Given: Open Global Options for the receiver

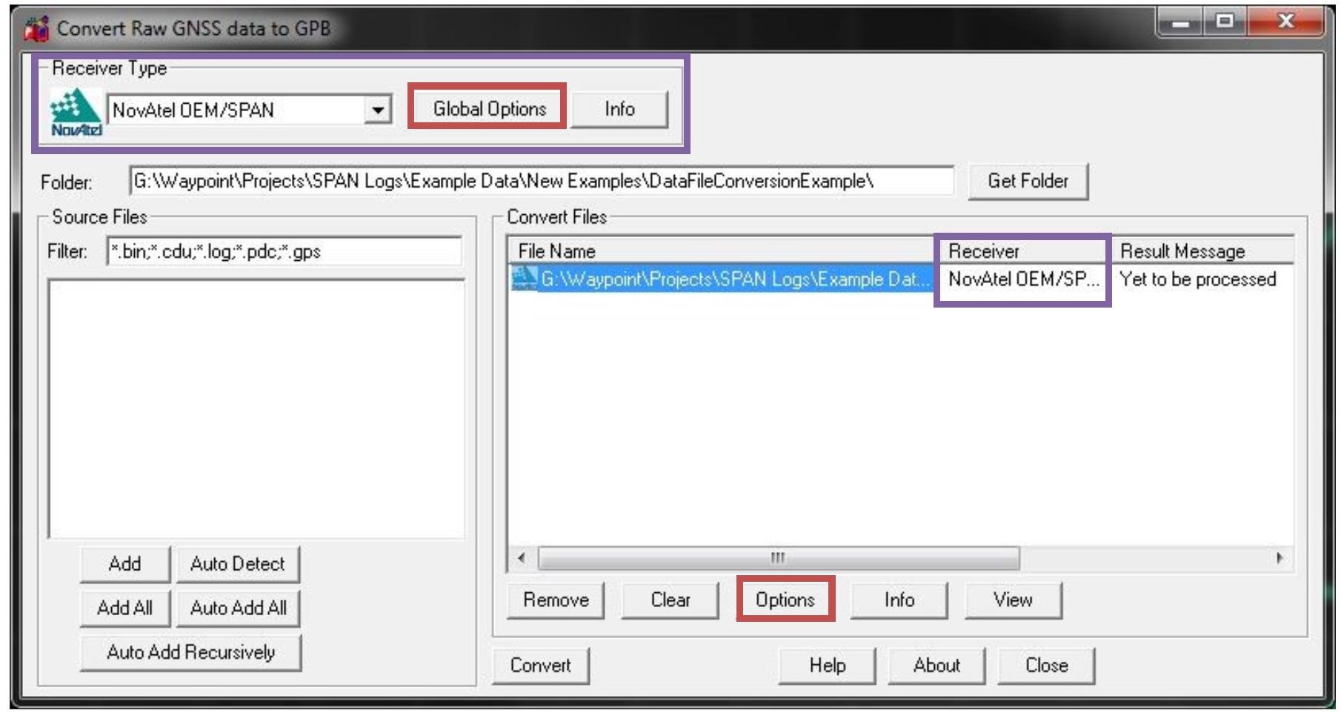Looking at the screenshot, I should click(x=489, y=109).
